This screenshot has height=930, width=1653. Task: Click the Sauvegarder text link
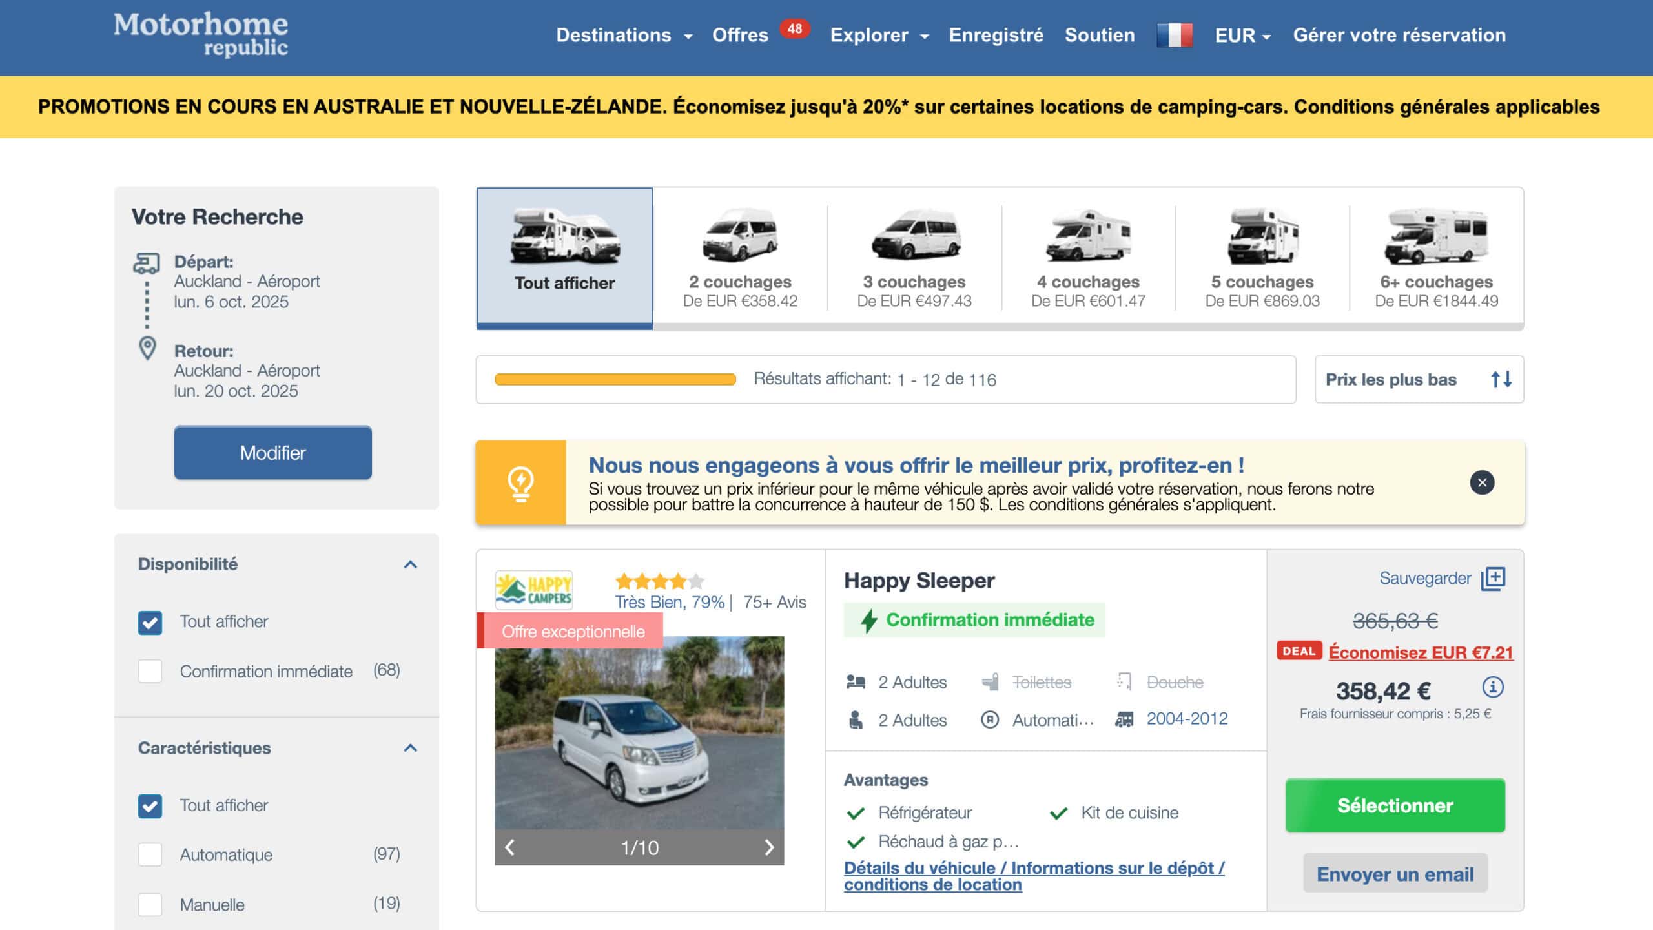(x=1425, y=578)
